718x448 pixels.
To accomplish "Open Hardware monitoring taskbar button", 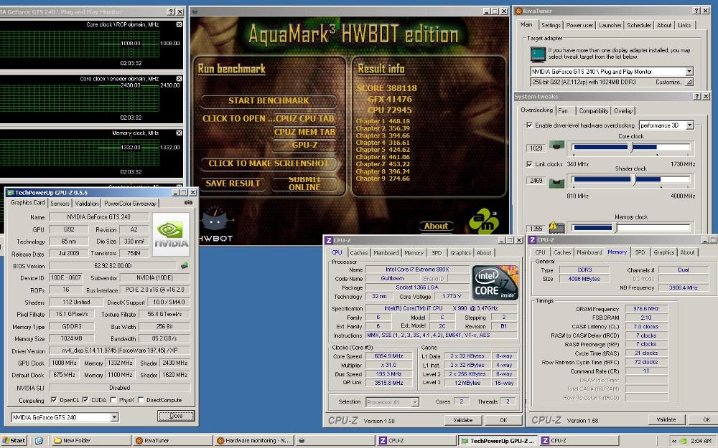I will point(253,441).
